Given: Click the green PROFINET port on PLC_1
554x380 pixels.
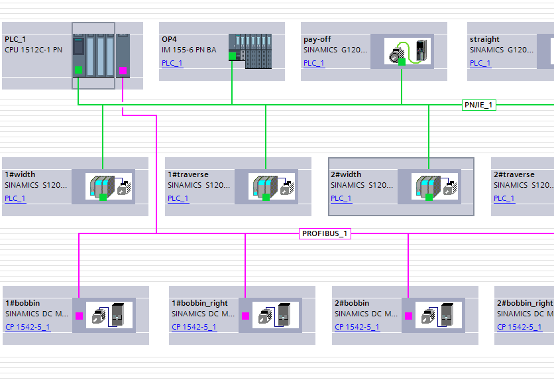Looking at the screenshot, I should (78, 70).
